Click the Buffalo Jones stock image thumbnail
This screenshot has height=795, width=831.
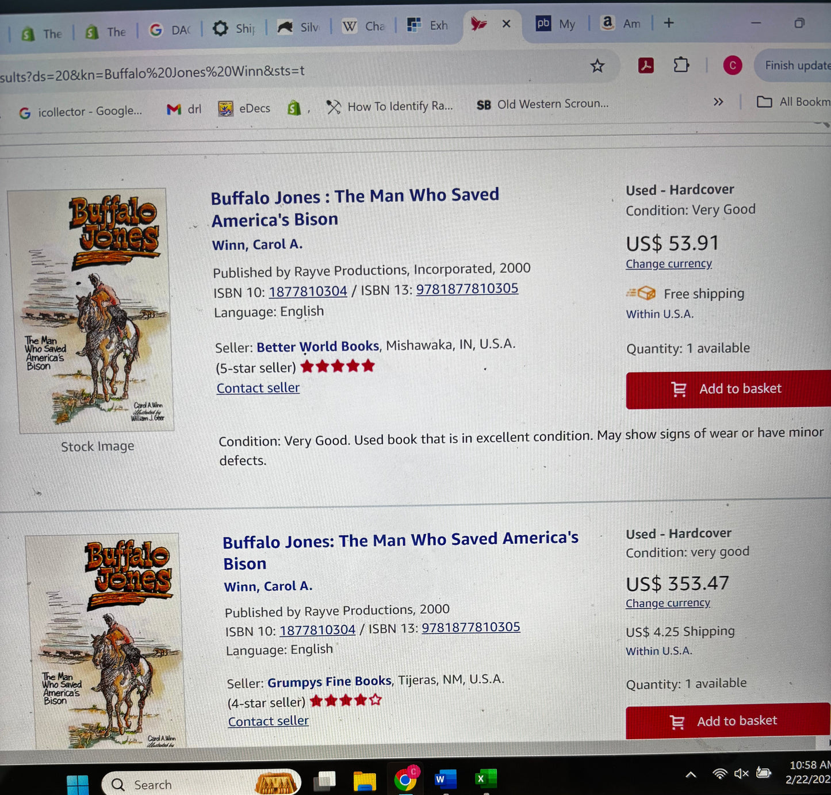pos(95,310)
